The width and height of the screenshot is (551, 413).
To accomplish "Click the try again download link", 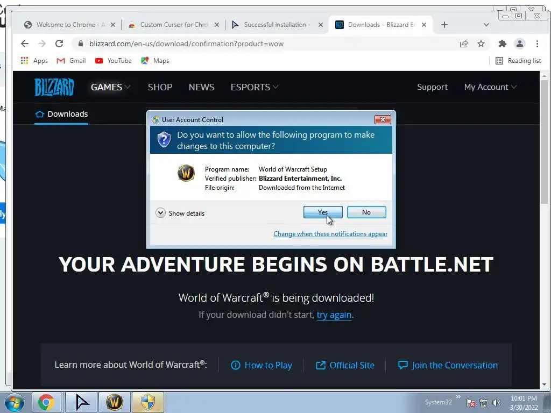I will [x=334, y=315].
